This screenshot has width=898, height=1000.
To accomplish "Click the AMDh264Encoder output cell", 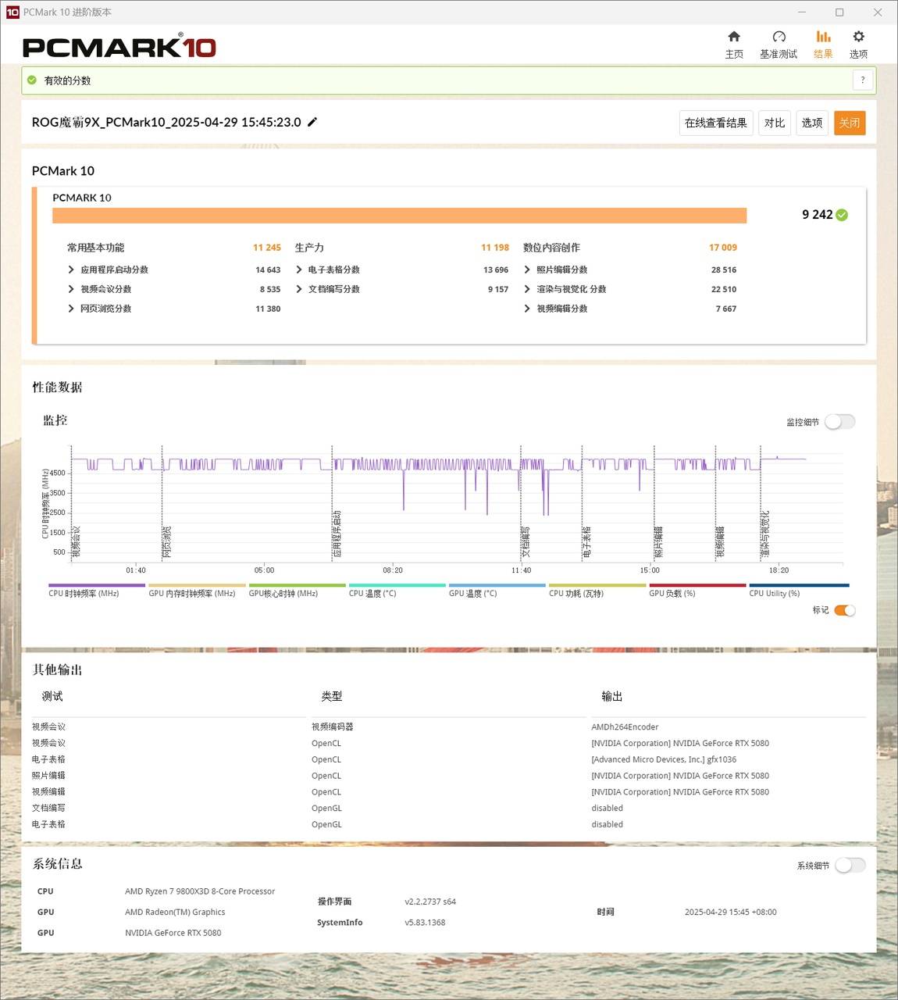I will [x=625, y=727].
